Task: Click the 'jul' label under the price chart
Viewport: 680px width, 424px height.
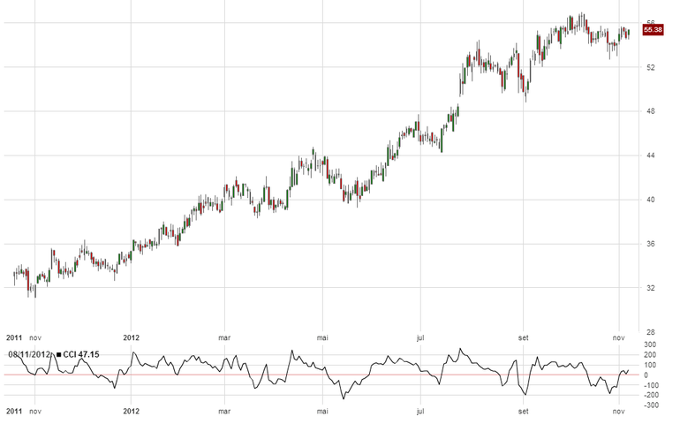Action: [x=420, y=337]
